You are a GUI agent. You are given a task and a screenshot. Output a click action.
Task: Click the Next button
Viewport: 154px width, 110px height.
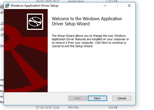tap(98, 98)
